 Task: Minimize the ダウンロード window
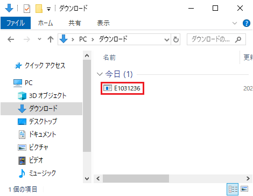191,8
